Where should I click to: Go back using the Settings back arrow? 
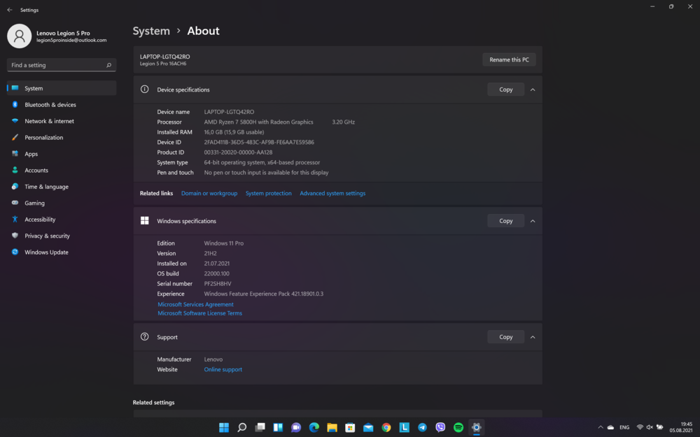pyautogui.click(x=10, y=10)
